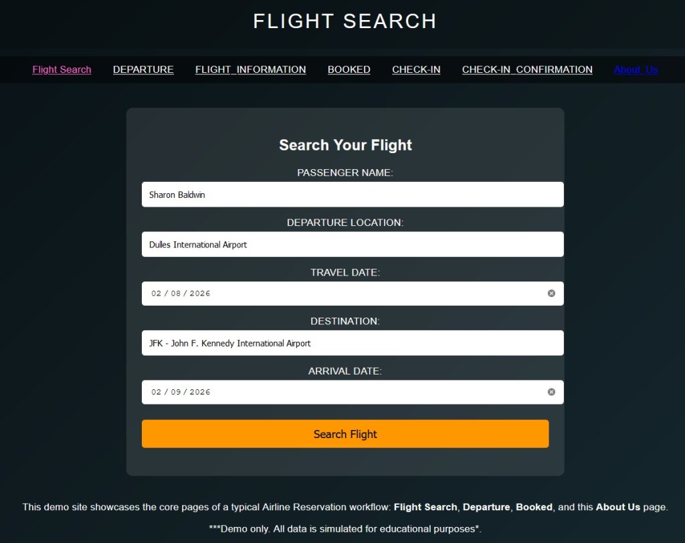Click the Search Flight button
Viewport: 685px width, 543px height.
point(345,434)
